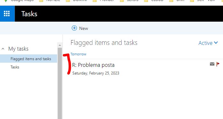Image resolution: width=223 pixels, height=119 pixels.
Task: Open the DOMINI bookmark folder
Action: pyautogui.click(x=77, y=1)
